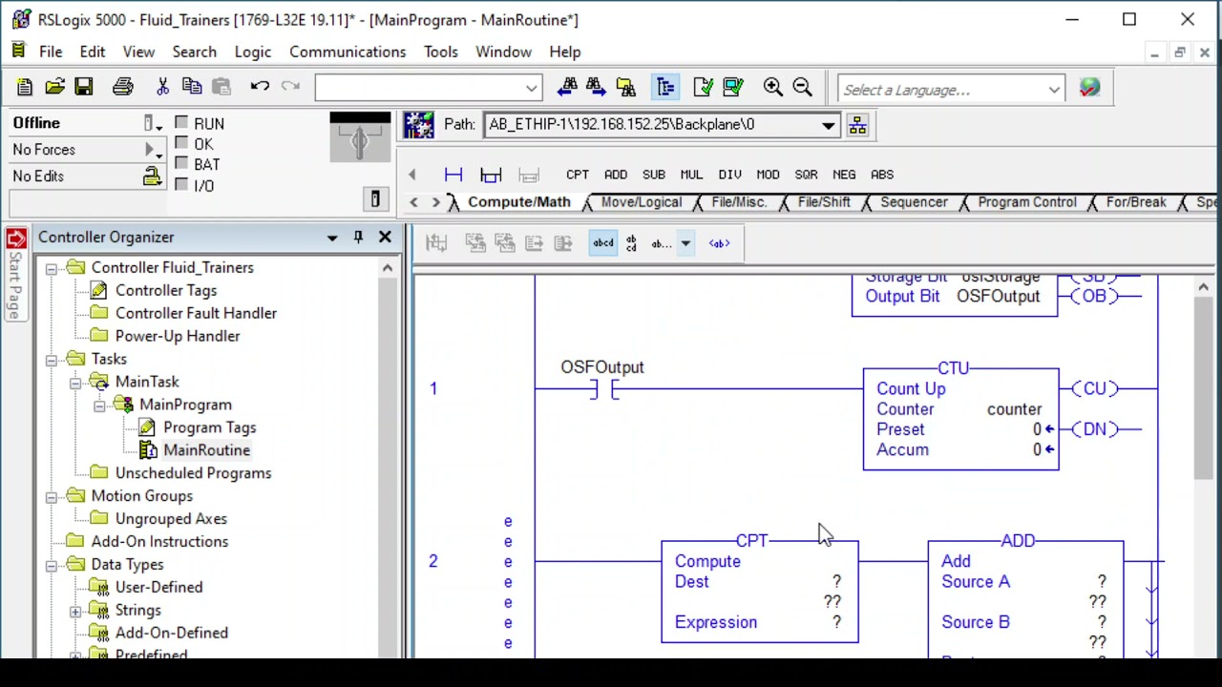This screenshot has width=1222, height=687.
Task: Click the ladder editor vertical scrollbar thumb
Action: [1203, 386]
